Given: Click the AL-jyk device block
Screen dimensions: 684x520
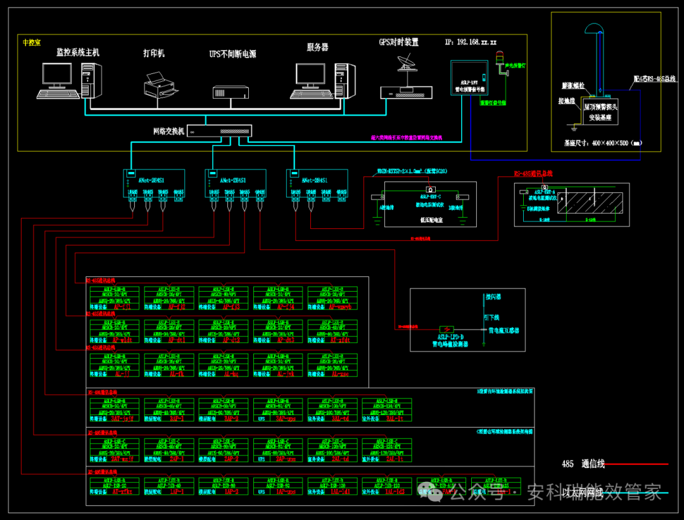Looking at the screenshot, I should tap(278, 365).
